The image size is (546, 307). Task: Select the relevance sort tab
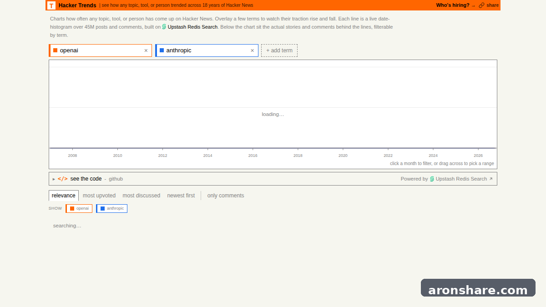click(x=64, y=196)
